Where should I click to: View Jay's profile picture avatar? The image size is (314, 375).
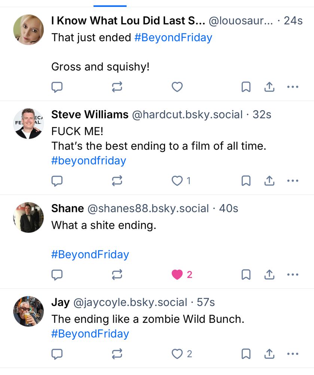pyautogui.click(x=29, y=311)
